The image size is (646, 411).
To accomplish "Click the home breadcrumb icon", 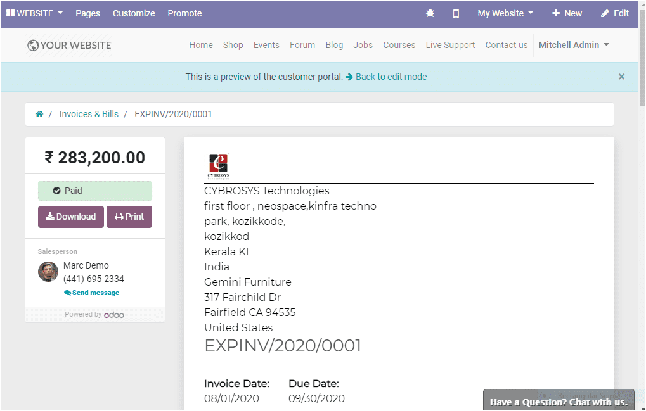I will (x=39, y=114).
